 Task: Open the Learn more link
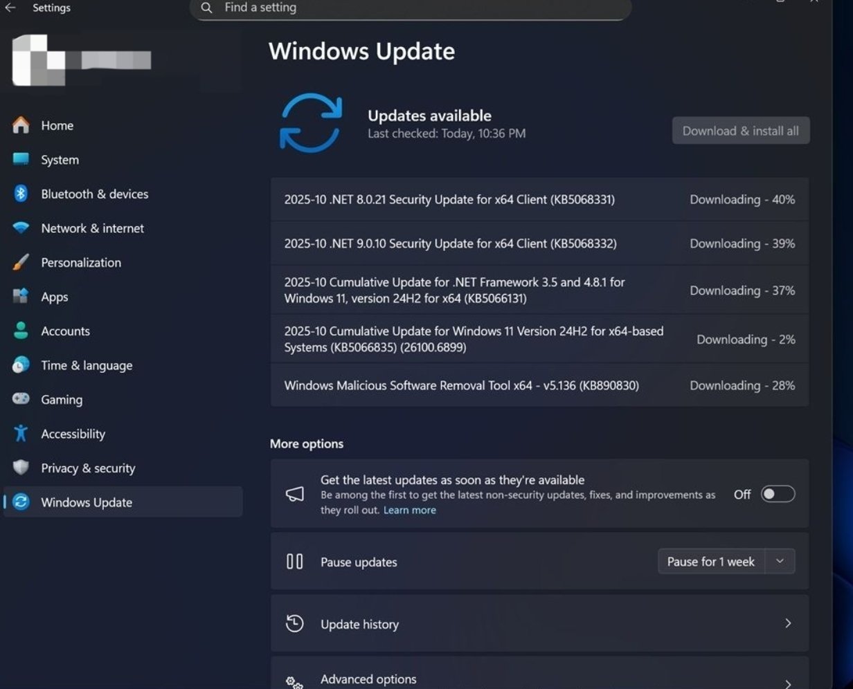pos(410,510)
